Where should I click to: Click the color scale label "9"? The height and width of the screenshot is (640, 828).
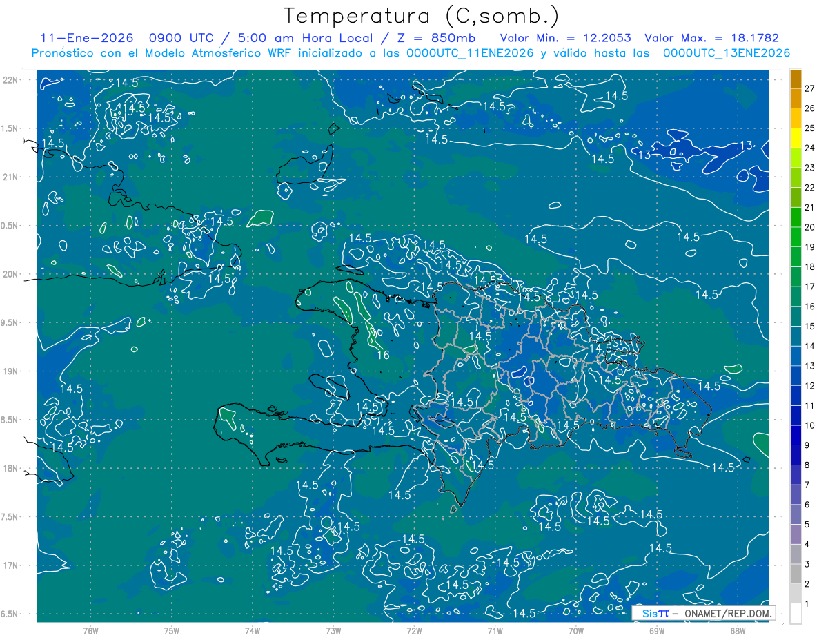[x=807, y=445]
